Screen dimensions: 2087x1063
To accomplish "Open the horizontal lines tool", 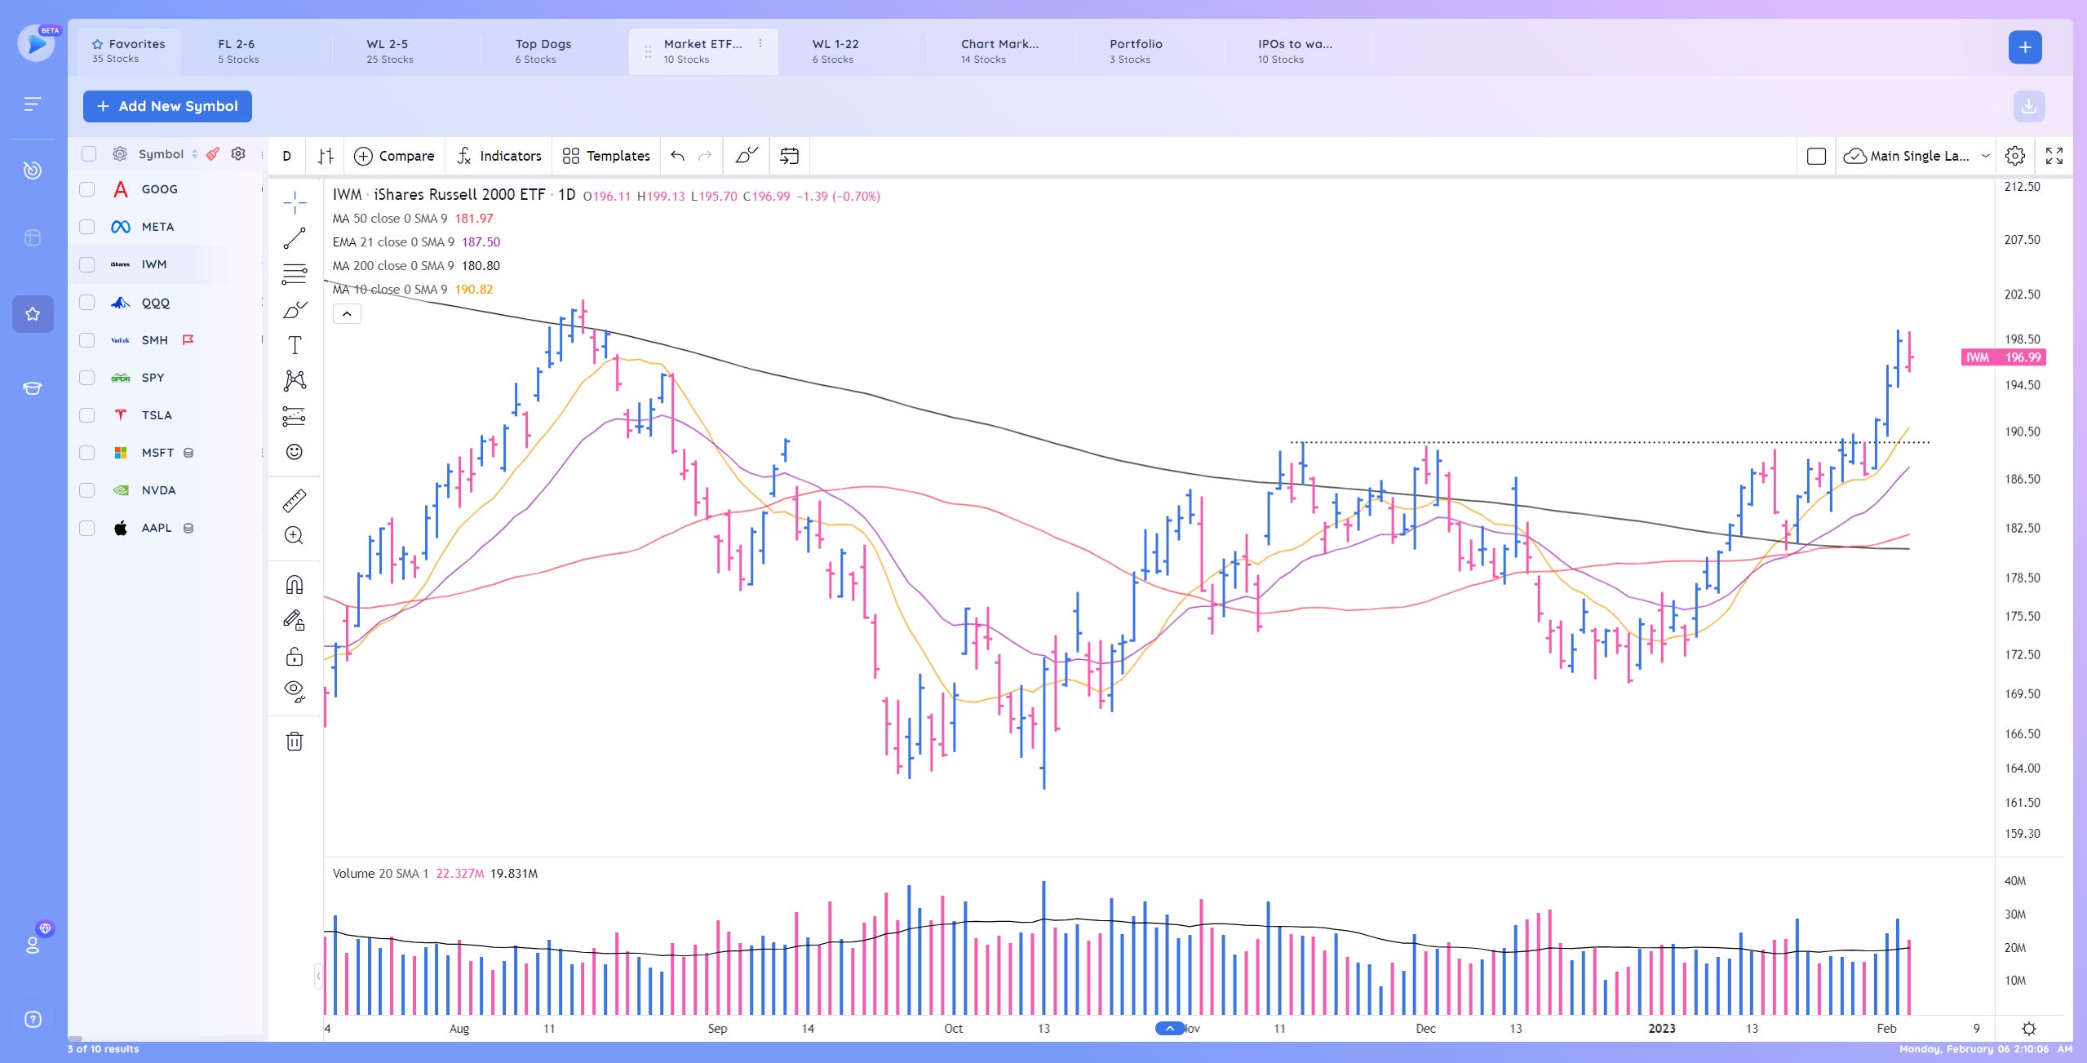I will click(x=295, y=274).
